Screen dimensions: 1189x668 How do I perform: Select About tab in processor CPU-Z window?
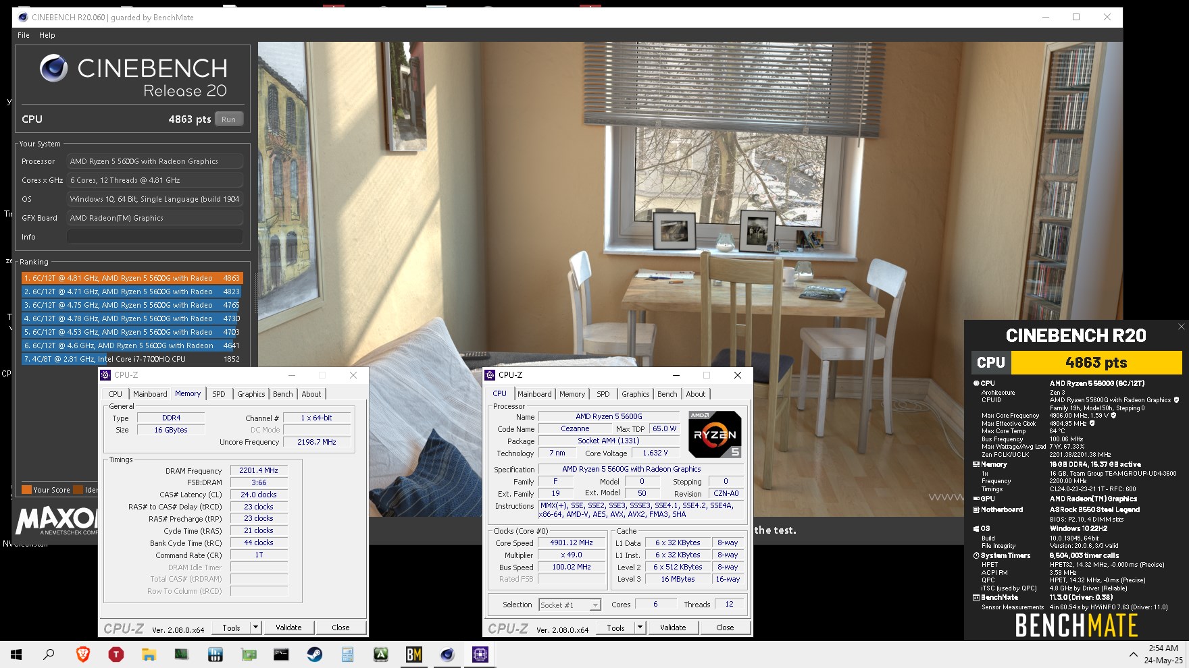coord(696,394)
